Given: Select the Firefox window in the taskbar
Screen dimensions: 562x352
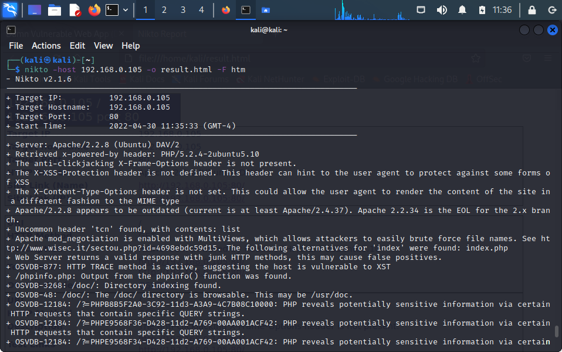Looking at the screenshot, I should (x=226, y=10).
